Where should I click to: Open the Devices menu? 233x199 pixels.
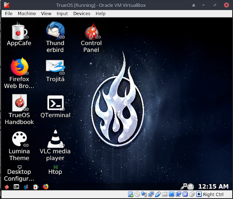pos(82,13)
